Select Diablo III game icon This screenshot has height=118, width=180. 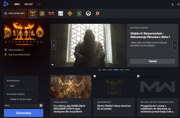98,13
